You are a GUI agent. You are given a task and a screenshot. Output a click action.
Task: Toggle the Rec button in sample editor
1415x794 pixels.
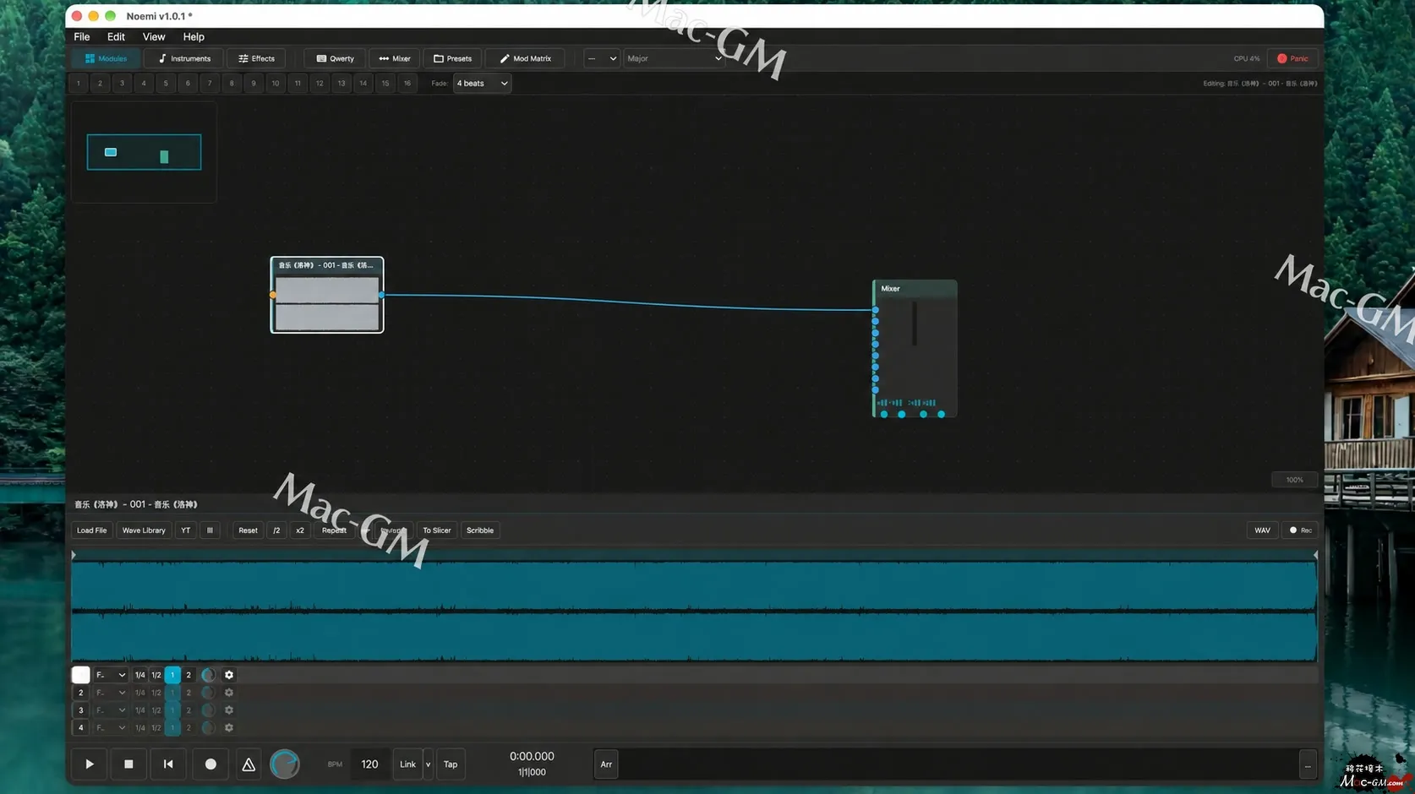pyautogui.click(x=1300, y=530)
